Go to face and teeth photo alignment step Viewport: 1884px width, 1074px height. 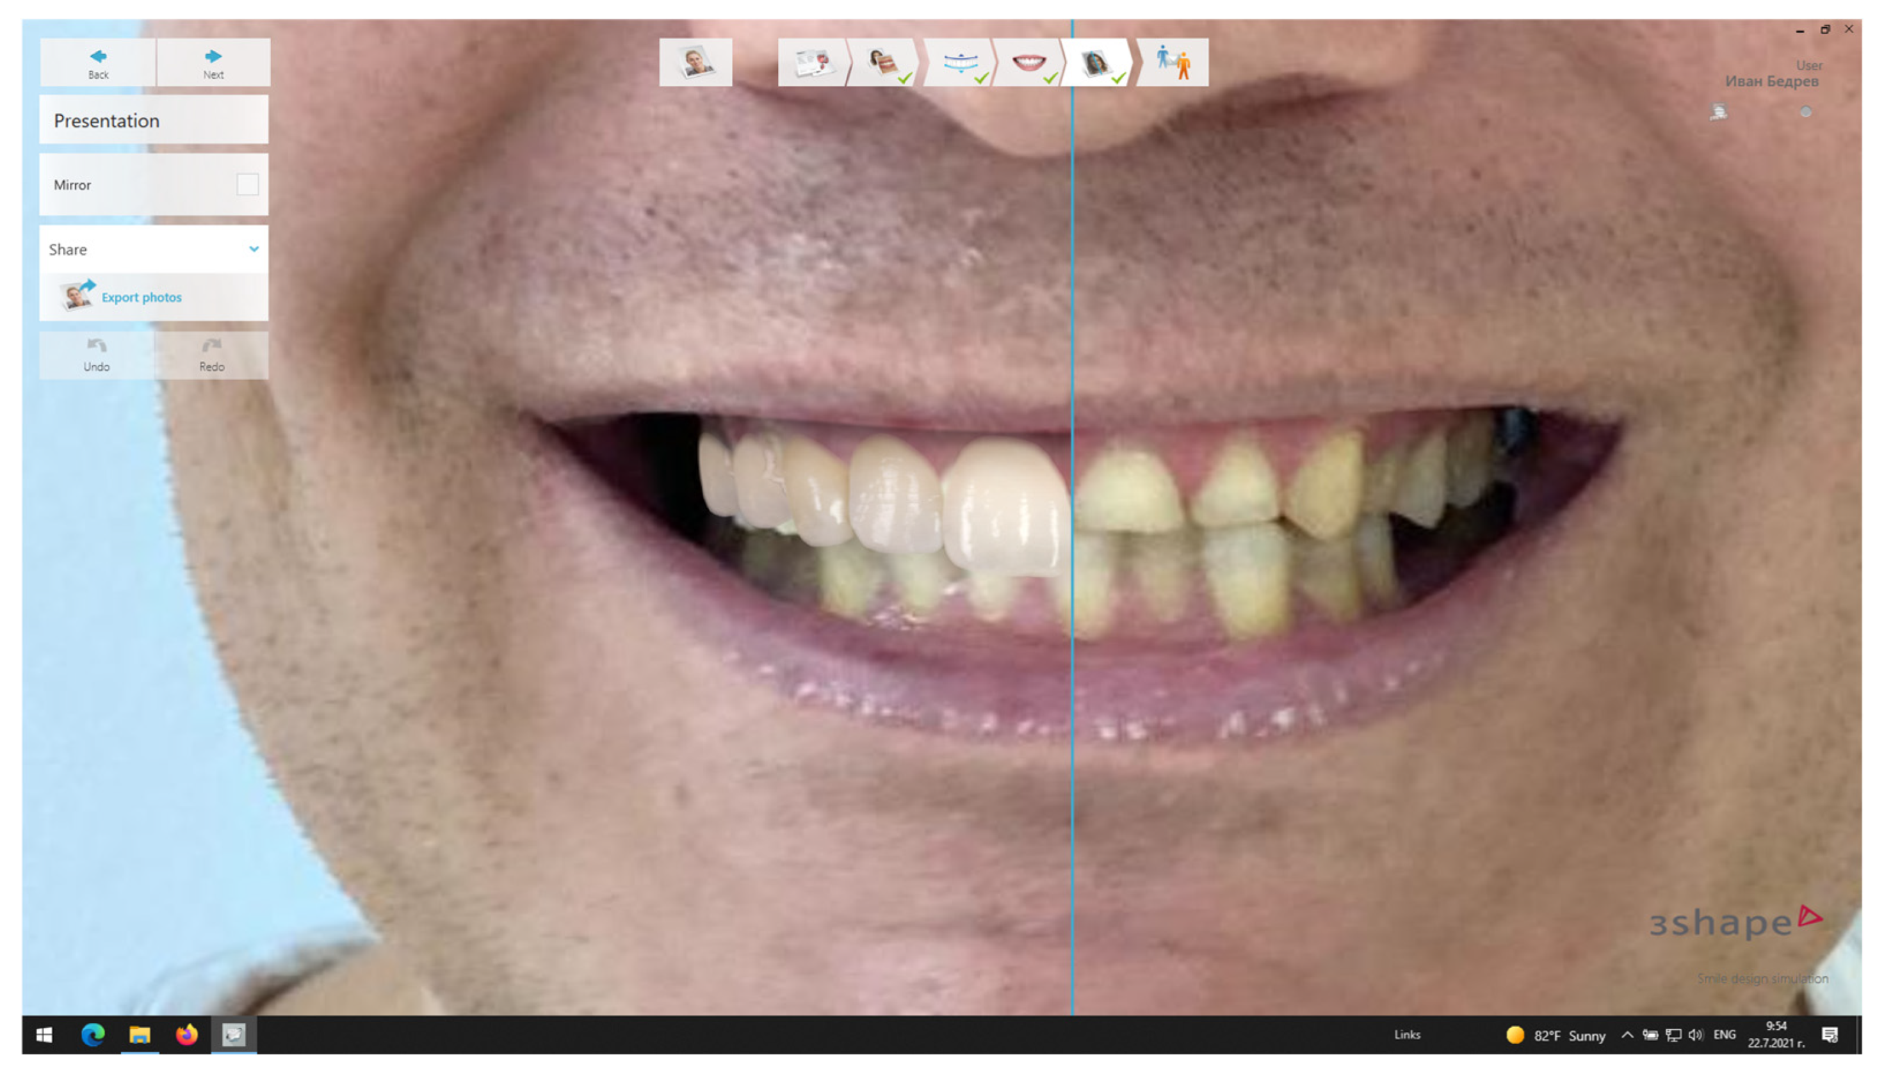pos(883,63)
